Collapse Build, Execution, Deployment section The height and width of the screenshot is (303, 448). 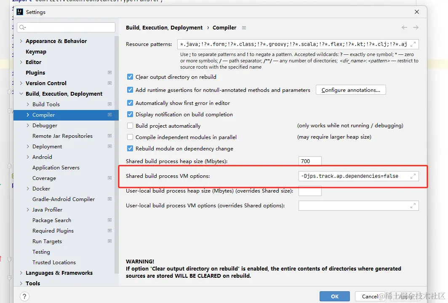pyautogui.click(x=21, y=94)
